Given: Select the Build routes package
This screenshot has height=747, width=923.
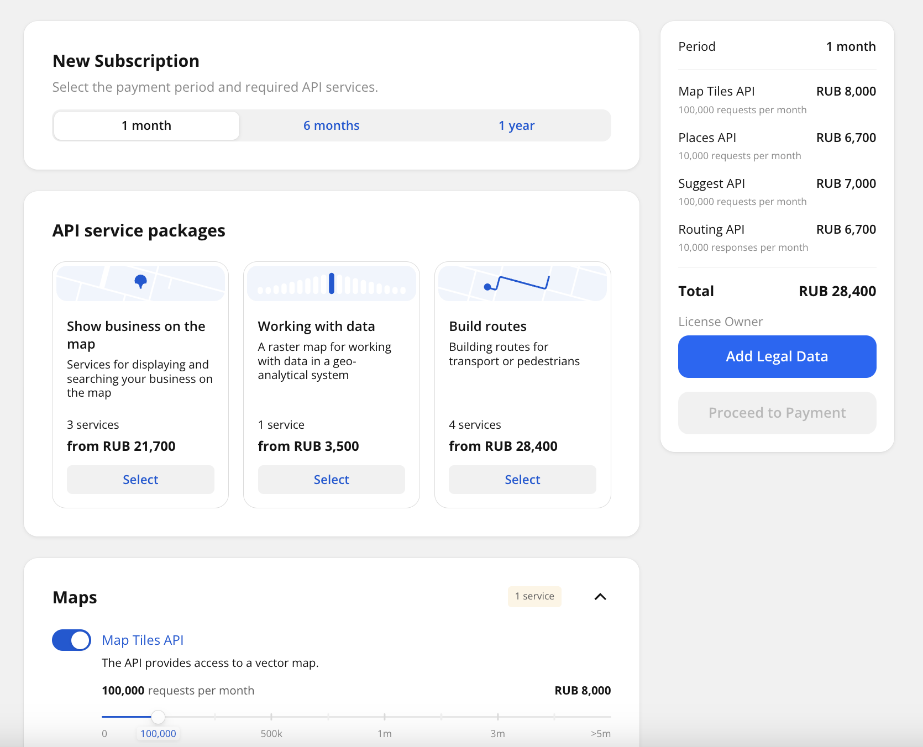Looking at the screenshot, I should point(522,480).
